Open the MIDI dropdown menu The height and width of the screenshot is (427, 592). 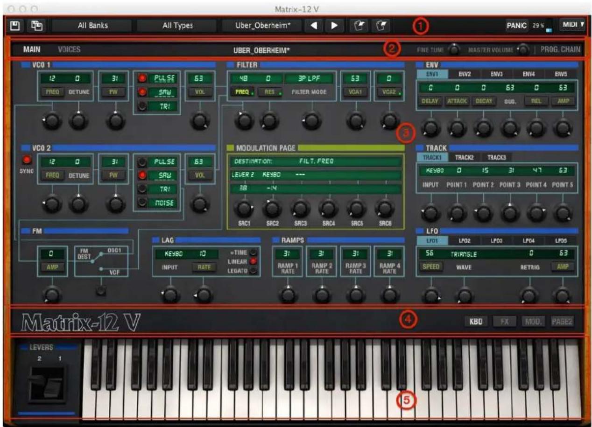coord(573,25)
